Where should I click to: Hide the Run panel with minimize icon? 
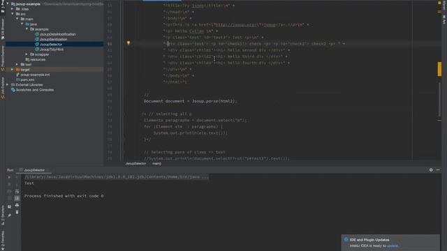438,170
